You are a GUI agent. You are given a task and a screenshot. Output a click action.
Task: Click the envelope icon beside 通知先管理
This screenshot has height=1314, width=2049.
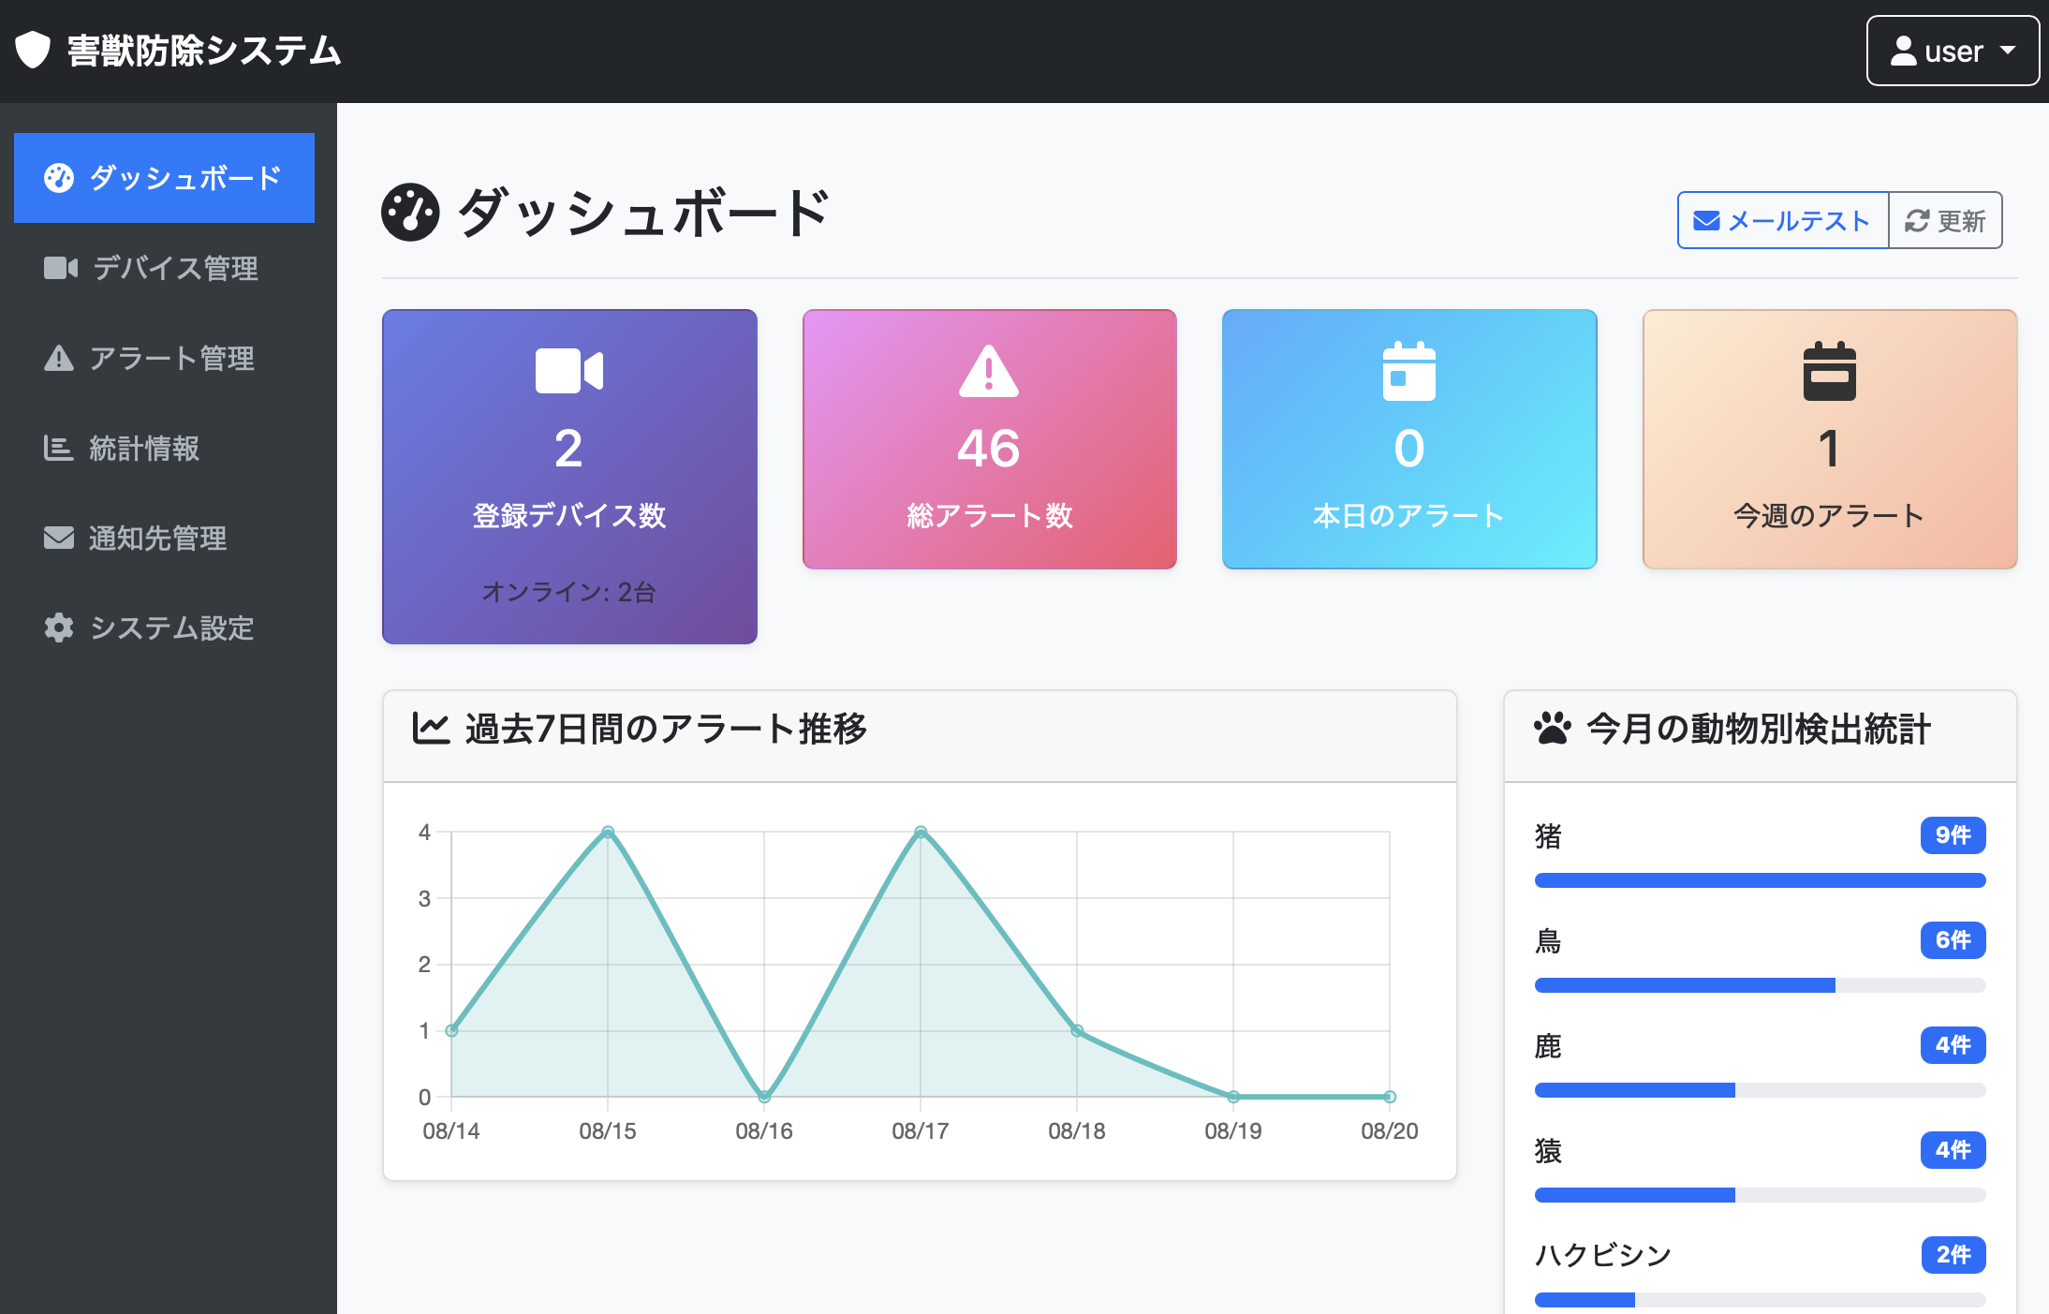tap(59, 538)
